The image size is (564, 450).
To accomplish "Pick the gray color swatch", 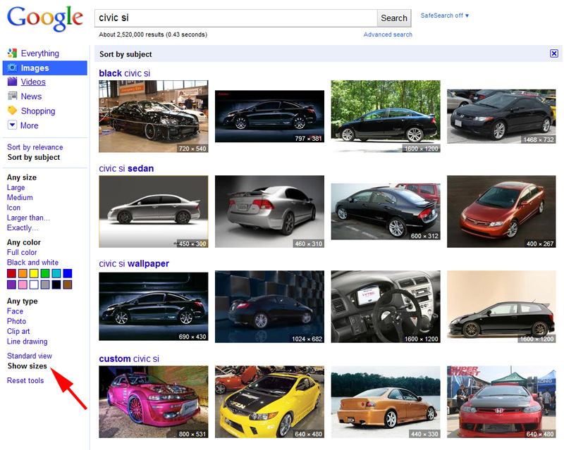I will coord(45,285).
